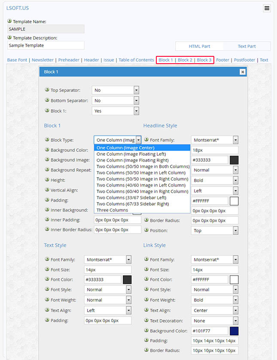Click help icon next to Bottom Separator

click(x=47, y=100)
